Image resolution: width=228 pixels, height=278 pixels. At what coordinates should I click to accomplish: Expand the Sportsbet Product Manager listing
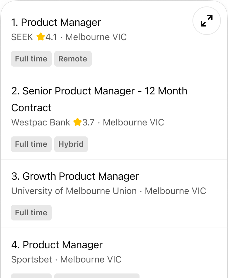(57, 245)
